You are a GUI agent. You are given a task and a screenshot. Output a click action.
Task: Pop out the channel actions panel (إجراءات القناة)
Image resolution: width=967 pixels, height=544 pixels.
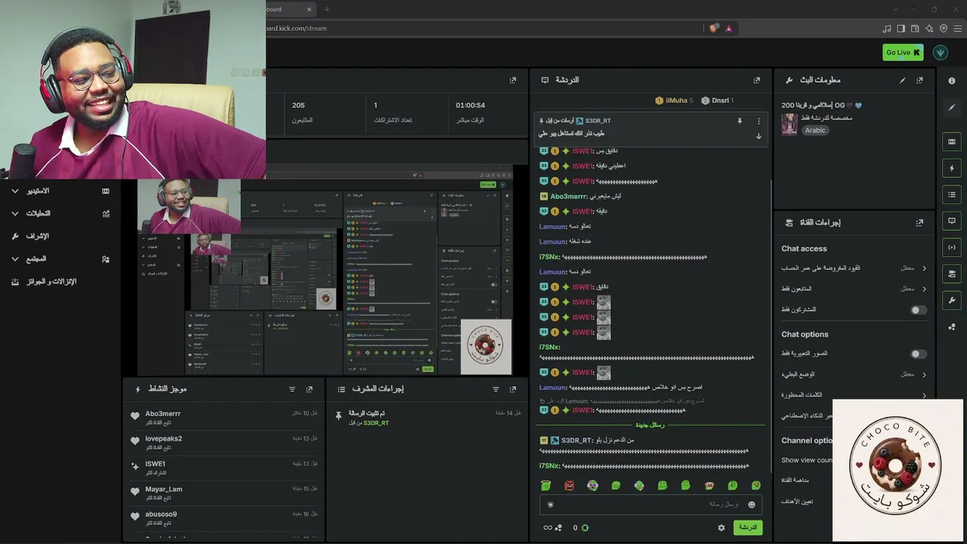click(x=919, y=223)
